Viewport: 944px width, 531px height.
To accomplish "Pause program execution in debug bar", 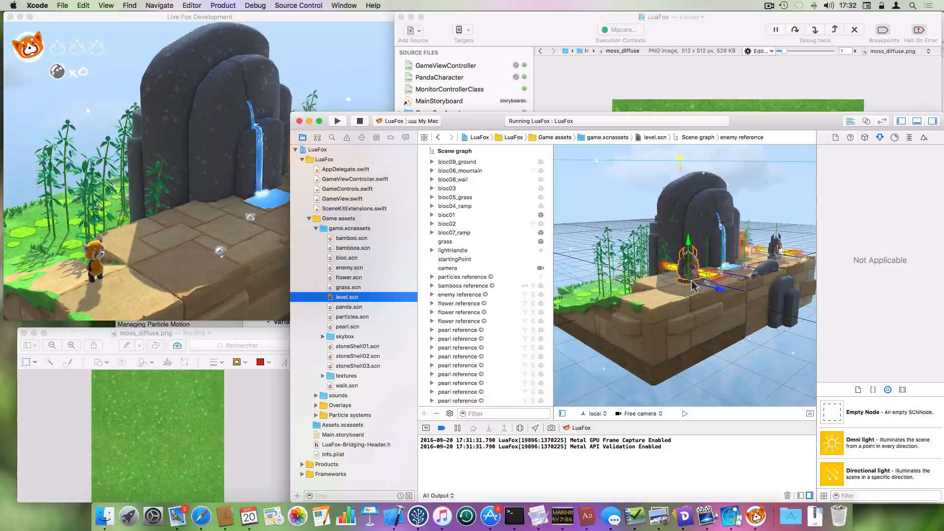I will coord(457,428).
